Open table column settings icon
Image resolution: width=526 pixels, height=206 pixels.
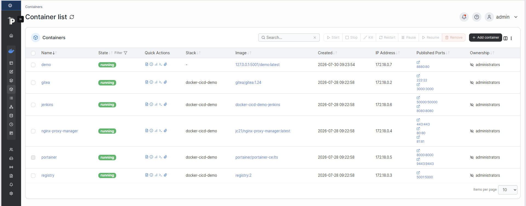(505, 38)
